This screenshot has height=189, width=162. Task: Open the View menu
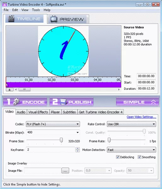click(x=25, y=10)
